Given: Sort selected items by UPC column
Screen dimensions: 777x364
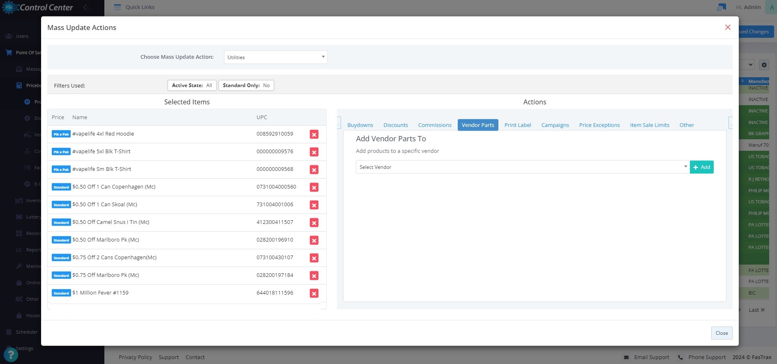Looking at the screenshot, I should point(262,117).
